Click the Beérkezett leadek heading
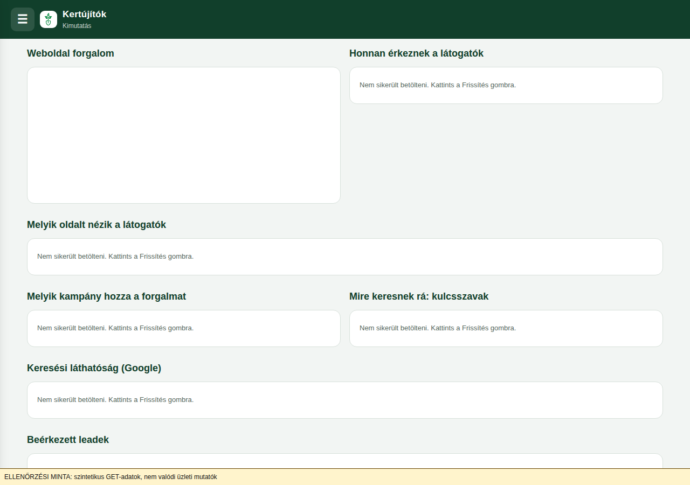The width and height of the screenshot is (690, 485). 68,440
